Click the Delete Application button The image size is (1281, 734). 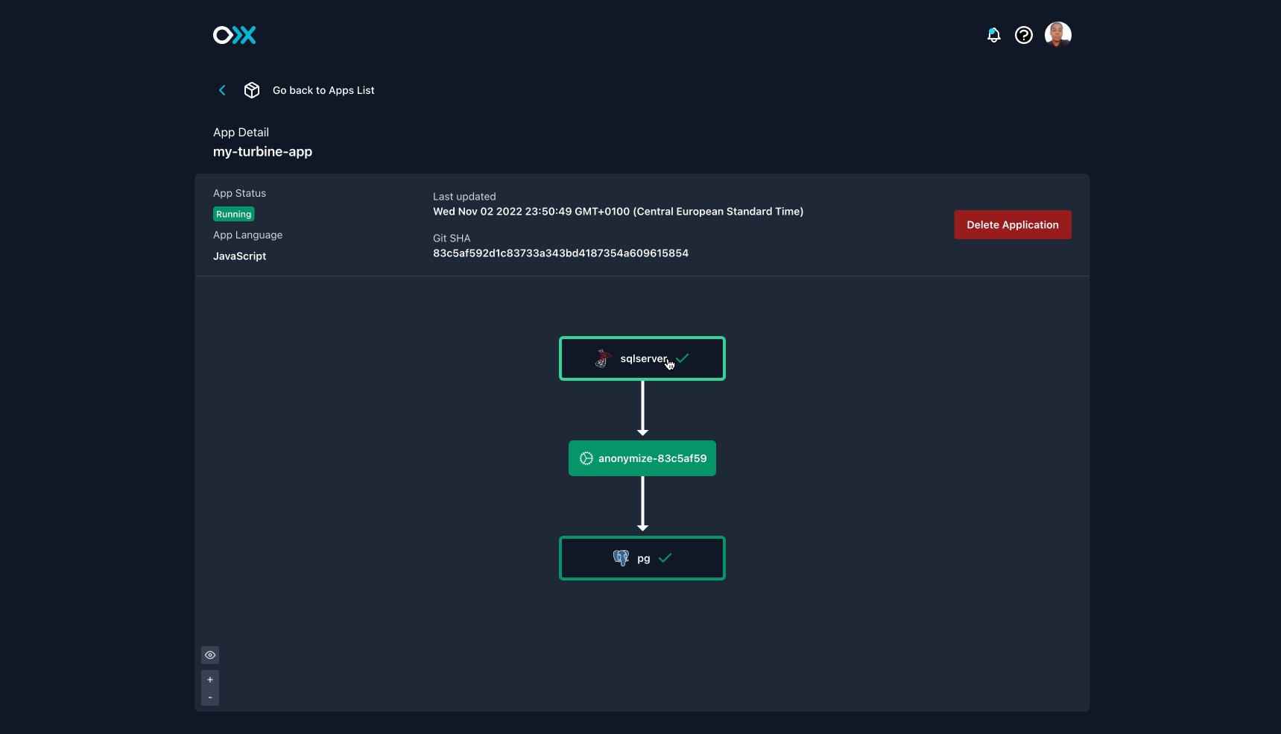click(1012, 224)
